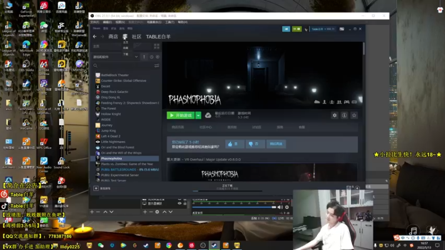
Task: Select Plants vs. Zombies in the library
Action: click(127, 164)
